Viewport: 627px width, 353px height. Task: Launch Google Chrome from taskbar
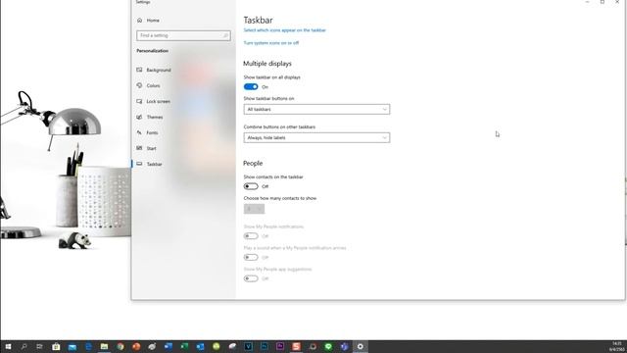121,346
